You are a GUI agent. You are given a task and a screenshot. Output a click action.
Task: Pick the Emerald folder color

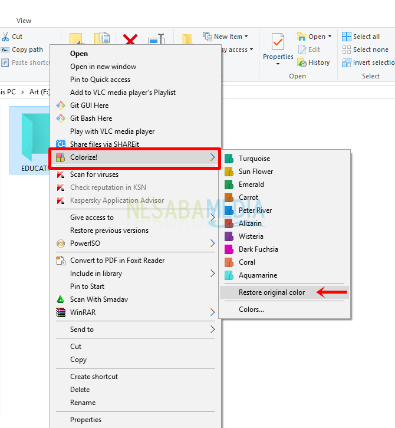click(x=285, y=185)
